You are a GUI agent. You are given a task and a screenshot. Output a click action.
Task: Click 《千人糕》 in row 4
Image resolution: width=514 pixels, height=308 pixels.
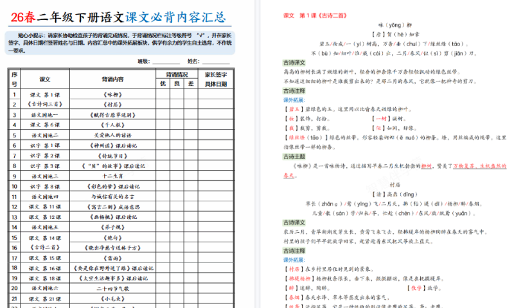[112, 124]
